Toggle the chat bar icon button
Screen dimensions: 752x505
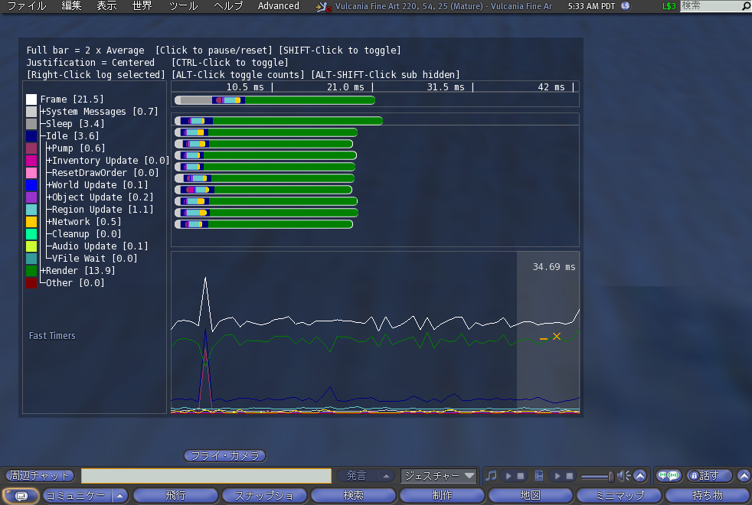click(21, 495)
